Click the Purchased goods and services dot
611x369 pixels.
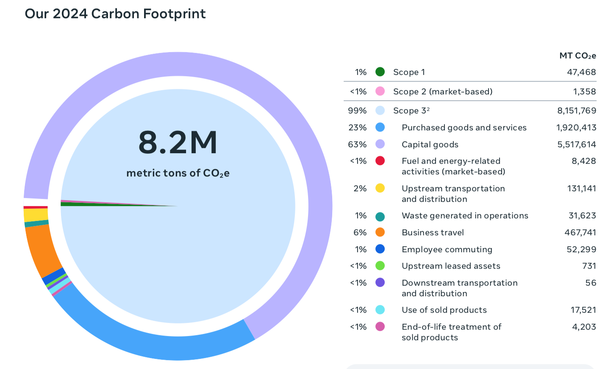[380, 127]
